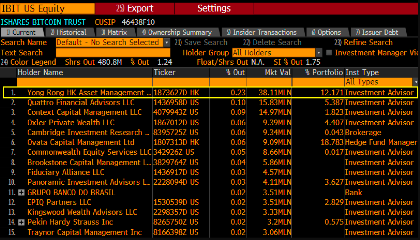
Task: Open the Search Name dropdown arrow
Action: pos(167,43)
